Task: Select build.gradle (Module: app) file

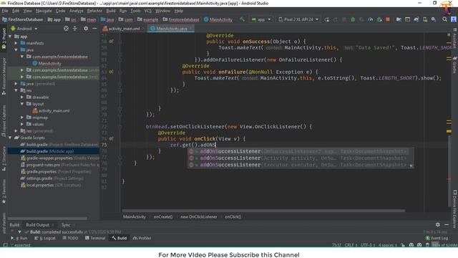Action: pos(54,151)
